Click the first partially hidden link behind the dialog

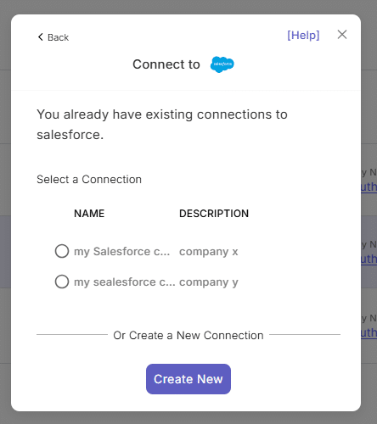click(x=369, y=187)
